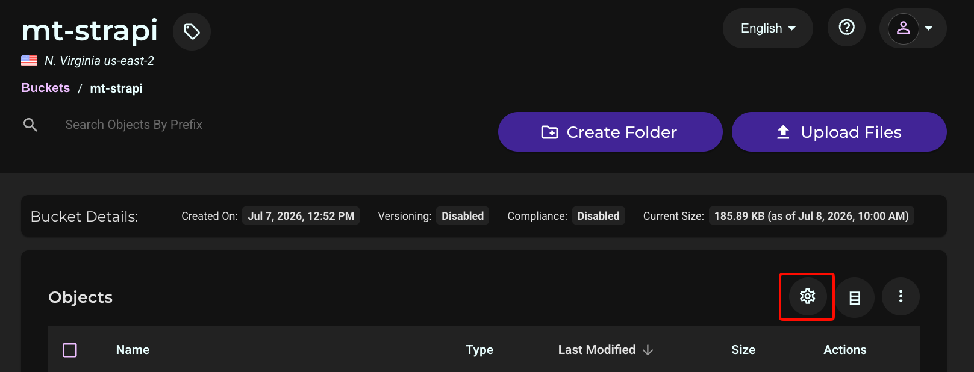The image size is (974, 372).
Task: Open the user account avatar icon
Action: [903, 28]
